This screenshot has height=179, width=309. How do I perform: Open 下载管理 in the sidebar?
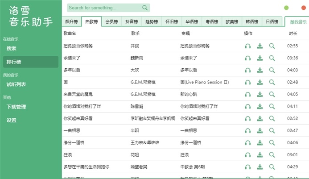coord(16,107)
